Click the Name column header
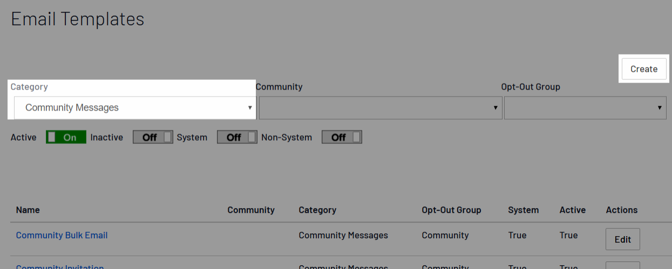The image size is (672, 269). coord(28,210)
